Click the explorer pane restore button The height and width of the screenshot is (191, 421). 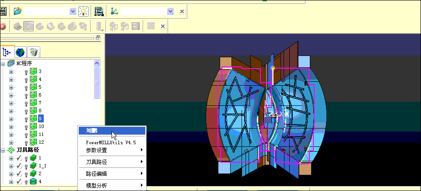[98, 38]
